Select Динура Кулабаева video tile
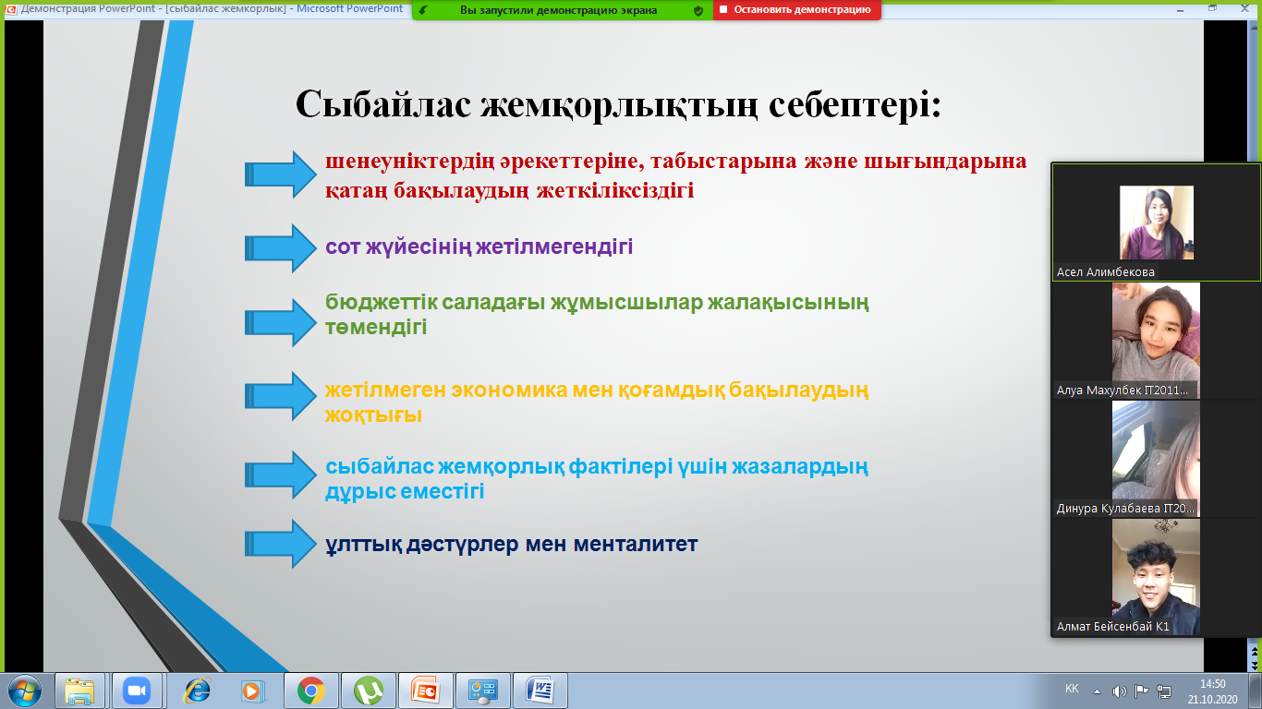Image resolution: width=1262 pixels, height=709 pixels. tap(1156, 458)
